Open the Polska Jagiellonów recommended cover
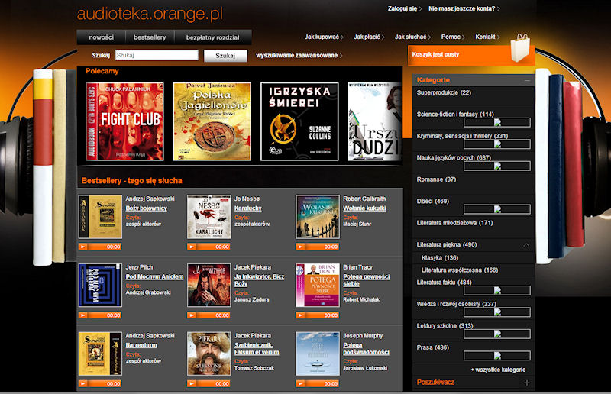Viewport: 611px width, 394px height. pos(212,121)
